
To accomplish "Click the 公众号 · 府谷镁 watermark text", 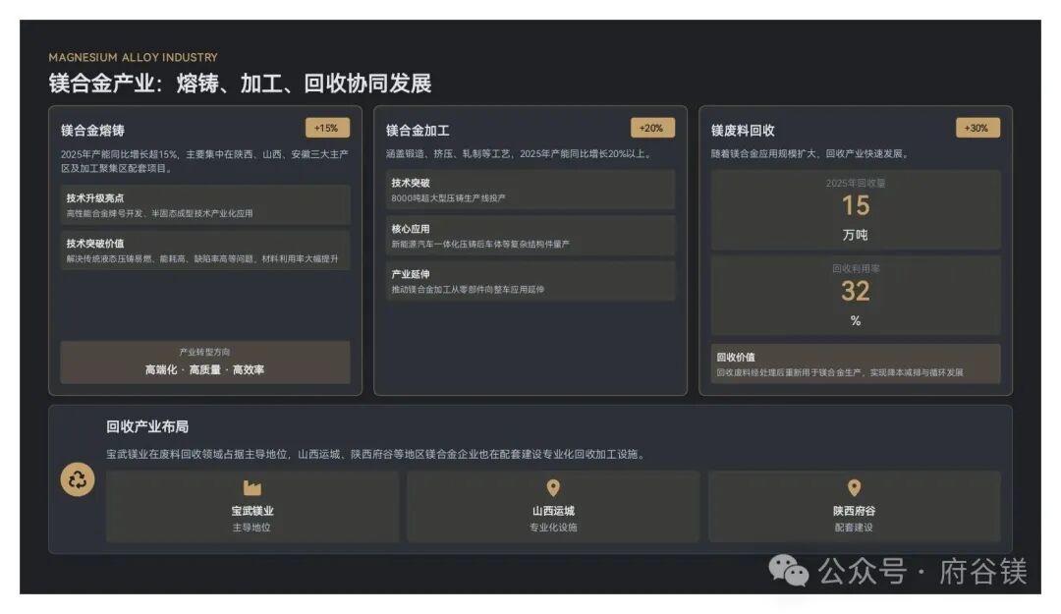I will click(922, 571).
